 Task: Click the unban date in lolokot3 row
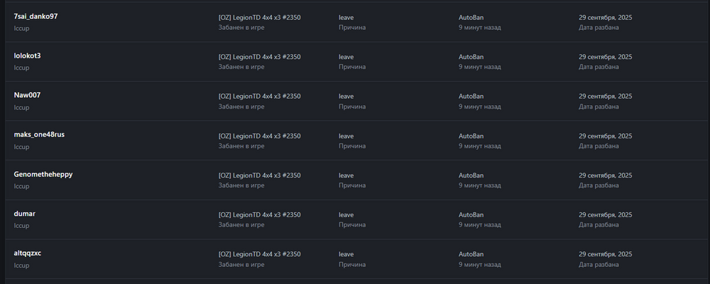pyautogui.click(x=605, y=57)
